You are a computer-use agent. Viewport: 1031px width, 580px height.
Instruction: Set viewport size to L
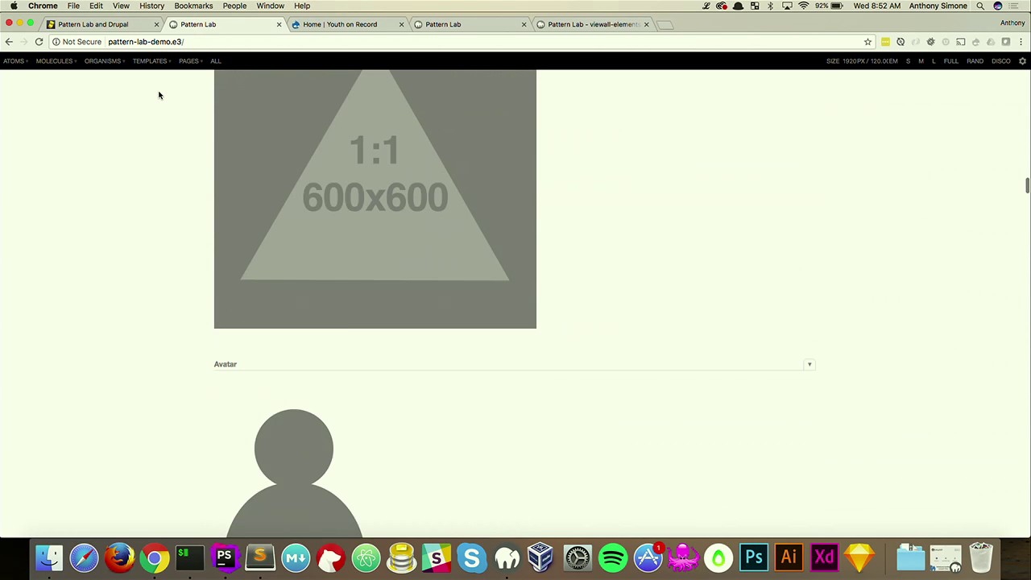click(x=934, y=61)
